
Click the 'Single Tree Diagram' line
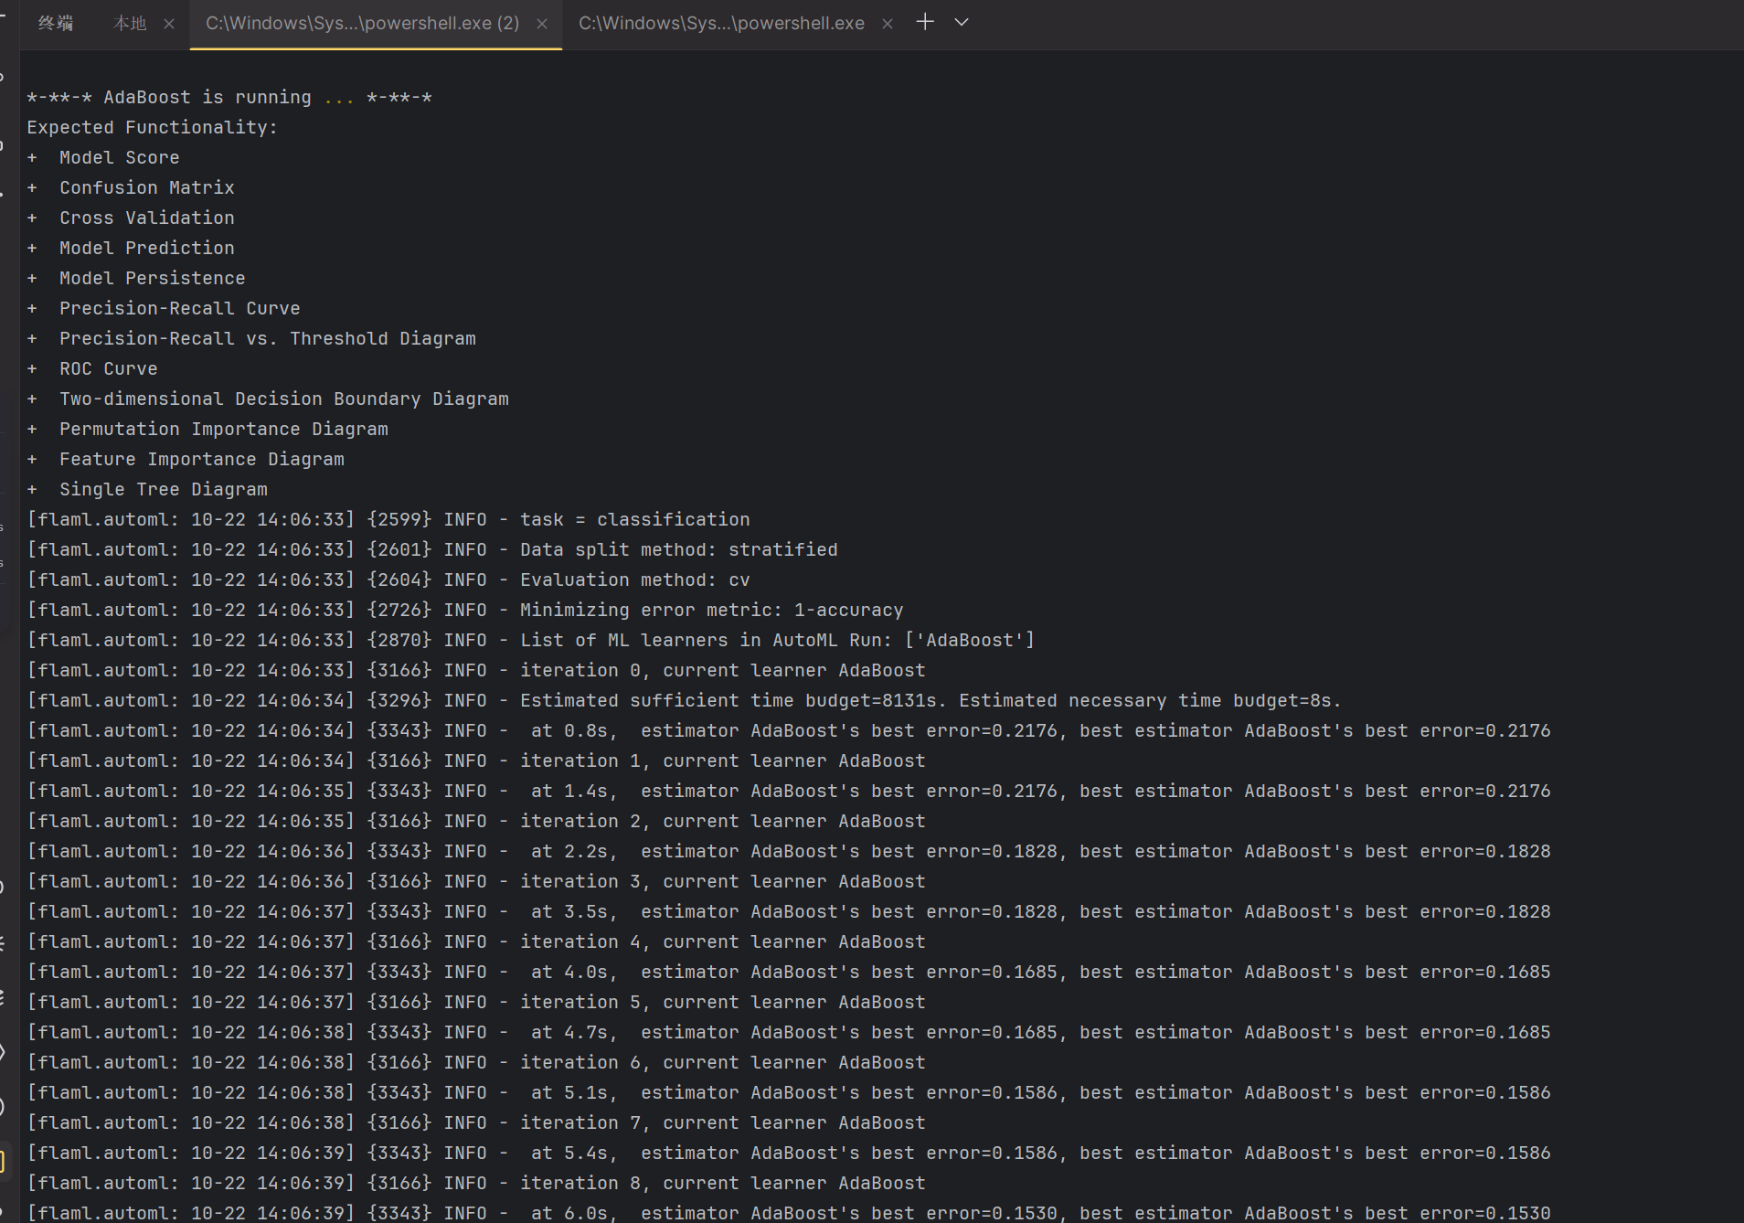point(147,489)
